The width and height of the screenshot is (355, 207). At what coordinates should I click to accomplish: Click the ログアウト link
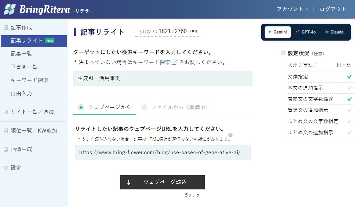(x=333, y=9)
